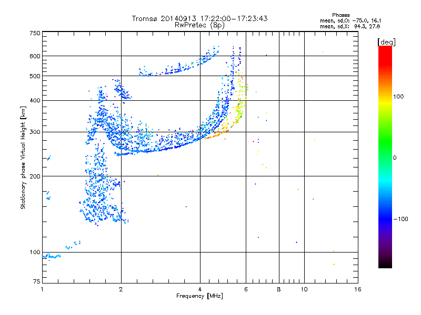Click the '[deg]' colorbar label
The height and width of the screenshot is (315, 421).
(x=386, y=42)
